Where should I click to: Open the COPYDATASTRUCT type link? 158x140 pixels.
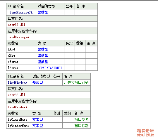pyautogui.click(x=50, y=68)
